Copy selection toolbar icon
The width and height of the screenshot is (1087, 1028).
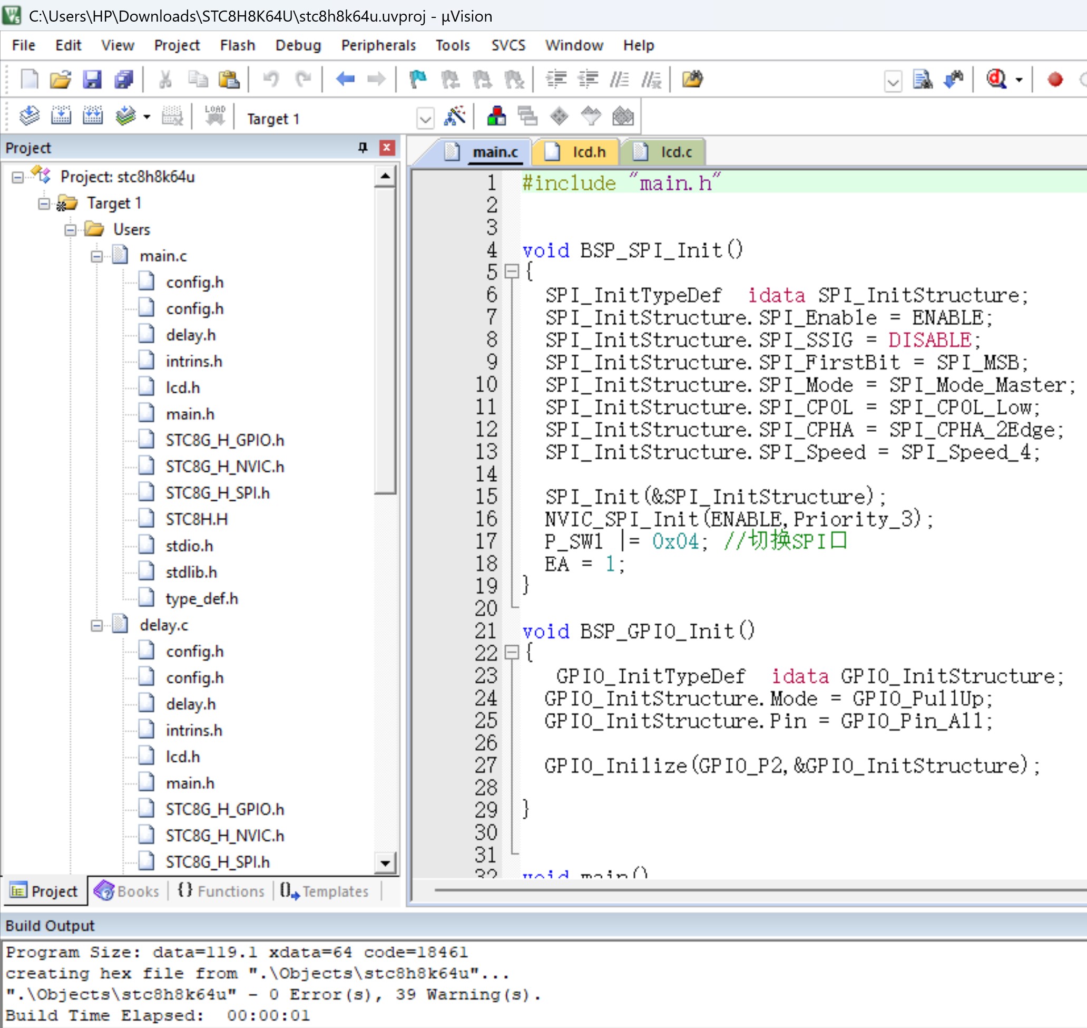197,80
